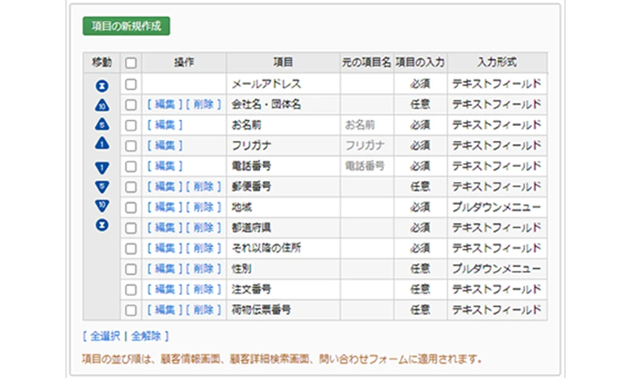The height and width of the screenshot is (378, 631).
Task: Click the move up 5 rows icon
Action: tap(102, 124)
